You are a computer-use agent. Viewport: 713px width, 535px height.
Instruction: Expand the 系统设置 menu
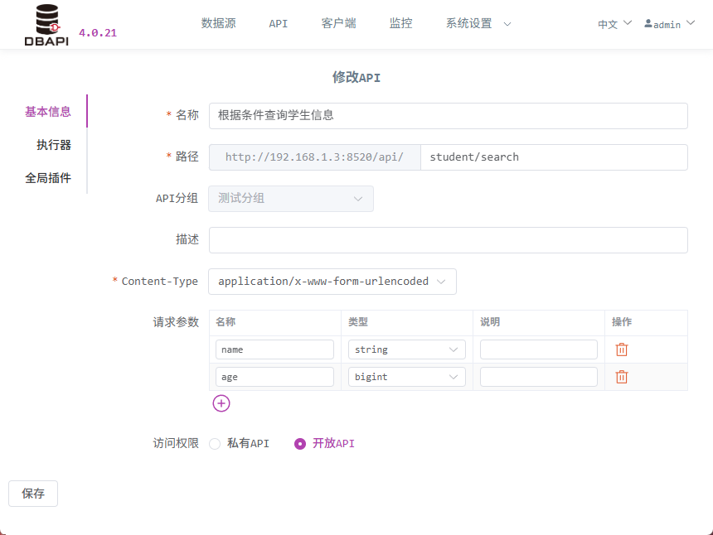click(478, 24)
